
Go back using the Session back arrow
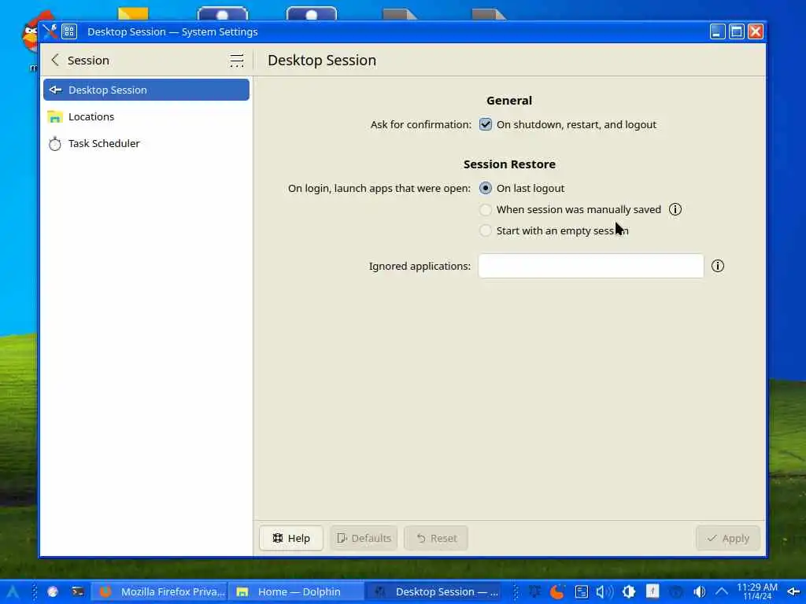[55, 60]
